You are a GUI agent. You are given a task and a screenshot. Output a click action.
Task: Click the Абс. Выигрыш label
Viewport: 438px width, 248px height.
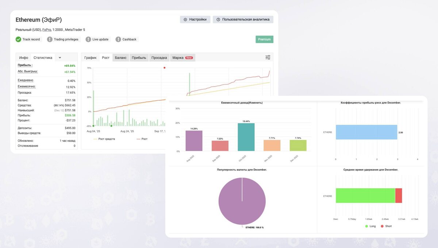point(28,71)
